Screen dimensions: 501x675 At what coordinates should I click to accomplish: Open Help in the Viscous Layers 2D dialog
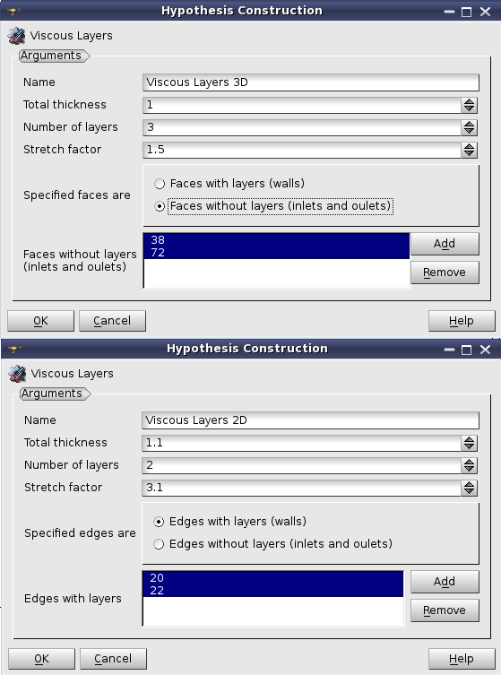click(x=462, y=659)
